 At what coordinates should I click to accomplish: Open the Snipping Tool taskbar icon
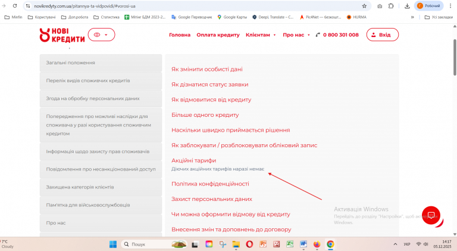(x=223, y=244)
